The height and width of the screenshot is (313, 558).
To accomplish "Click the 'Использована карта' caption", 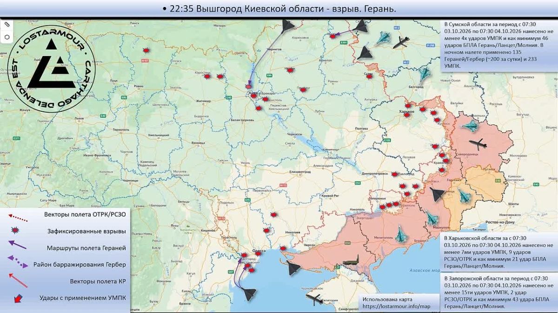I will point(388,300).
